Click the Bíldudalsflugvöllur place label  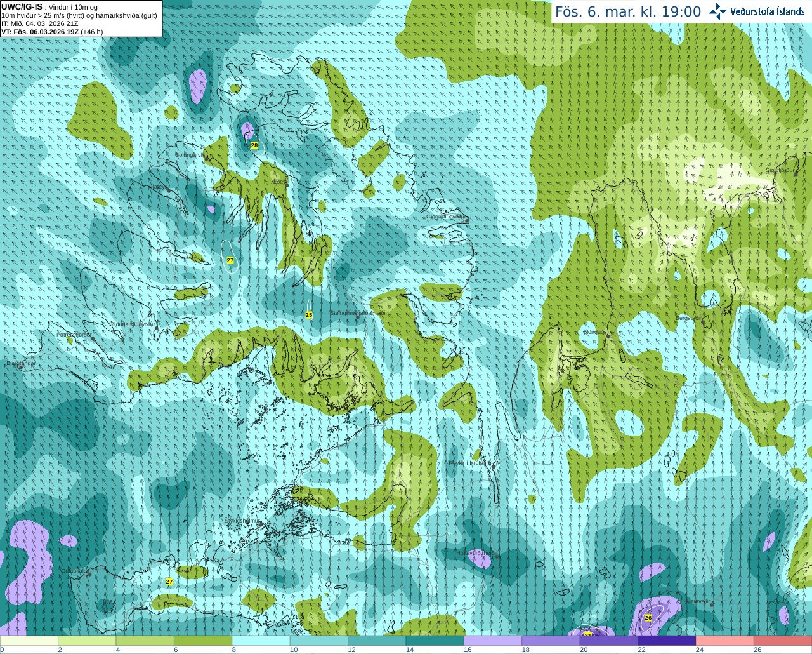coord(133,324)
